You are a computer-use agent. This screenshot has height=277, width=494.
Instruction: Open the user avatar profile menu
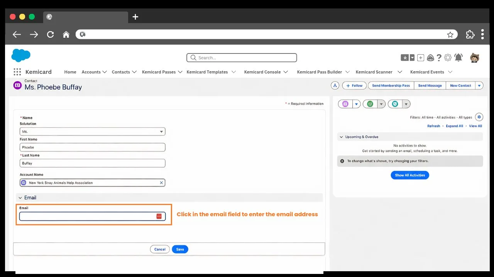[475, 58]
